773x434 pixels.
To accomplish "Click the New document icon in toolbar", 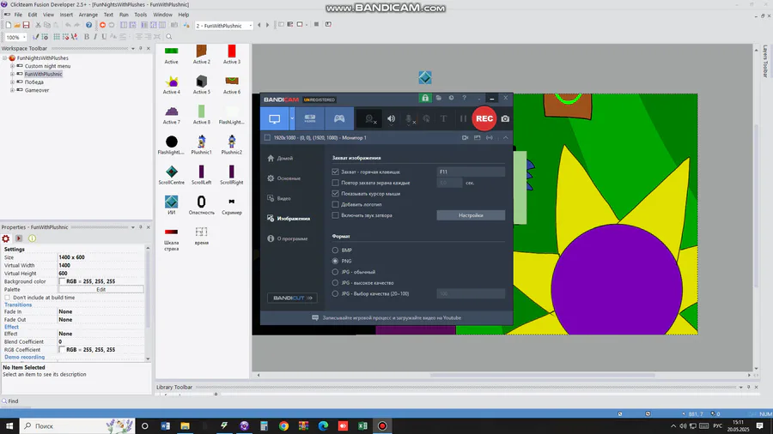I will pos(9,25).
